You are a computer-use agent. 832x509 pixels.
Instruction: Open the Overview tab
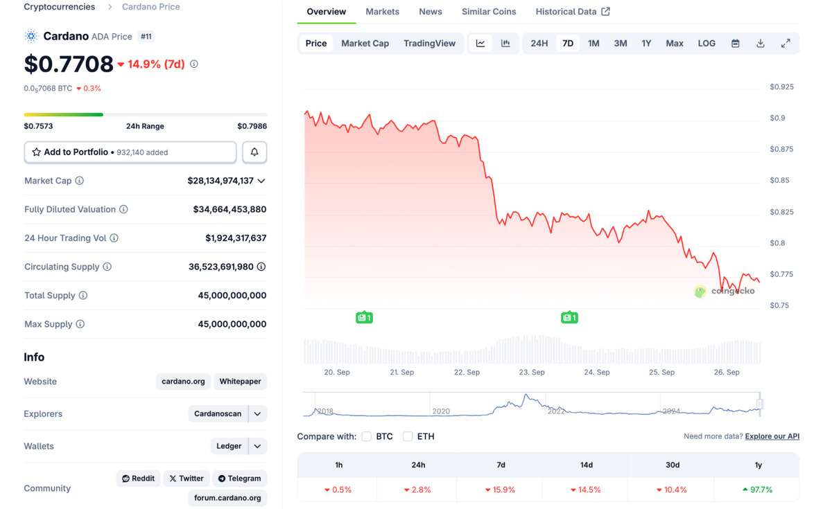(327, 12)
